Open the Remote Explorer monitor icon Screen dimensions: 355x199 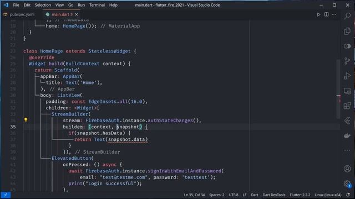(x=347, y=91)
